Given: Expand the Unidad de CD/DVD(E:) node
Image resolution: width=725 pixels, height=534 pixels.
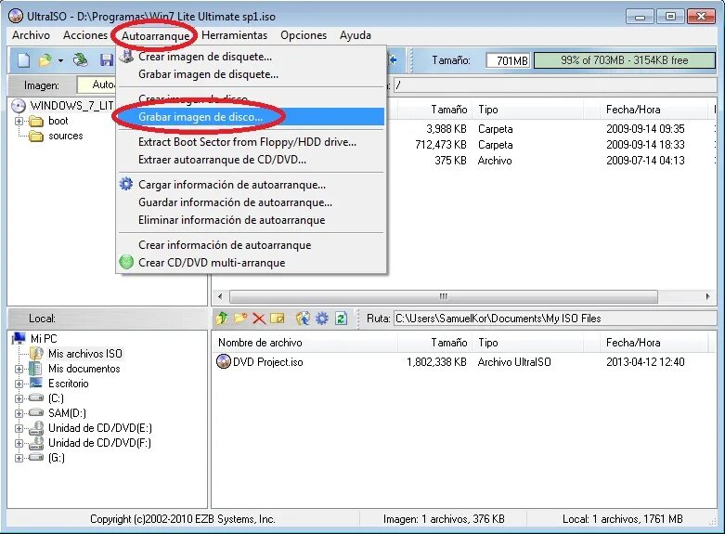Looking at the screenshot, I should pyautogui.click(x=19, y=428).
